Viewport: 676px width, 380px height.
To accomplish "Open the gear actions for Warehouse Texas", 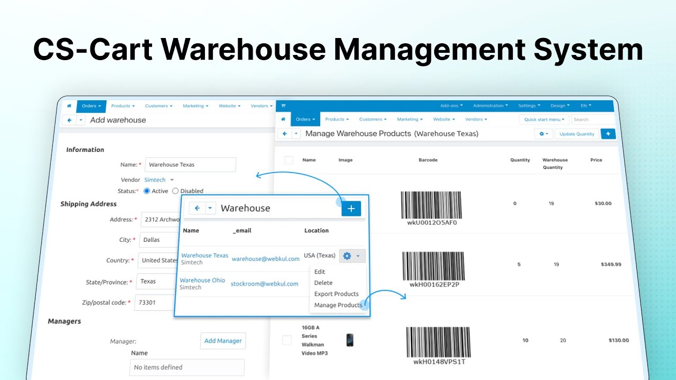I will pos(352,256).
